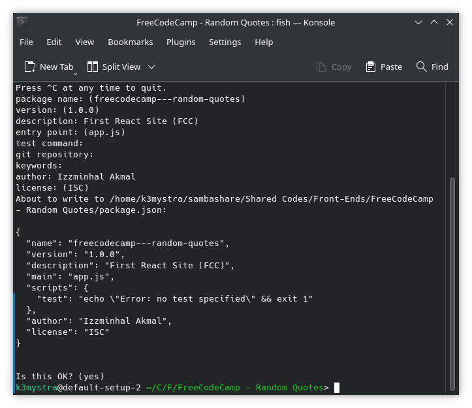This screenshot has height=408, width=472.
Task: Click the 'About to write to /home/k3mystra' line
Action: pos(225,198)
